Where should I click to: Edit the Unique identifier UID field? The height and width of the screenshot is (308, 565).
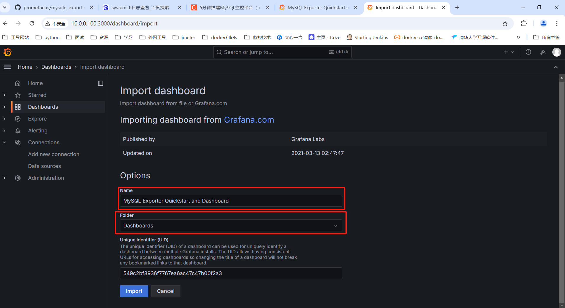pyautogui.click(x=231, y=273)
